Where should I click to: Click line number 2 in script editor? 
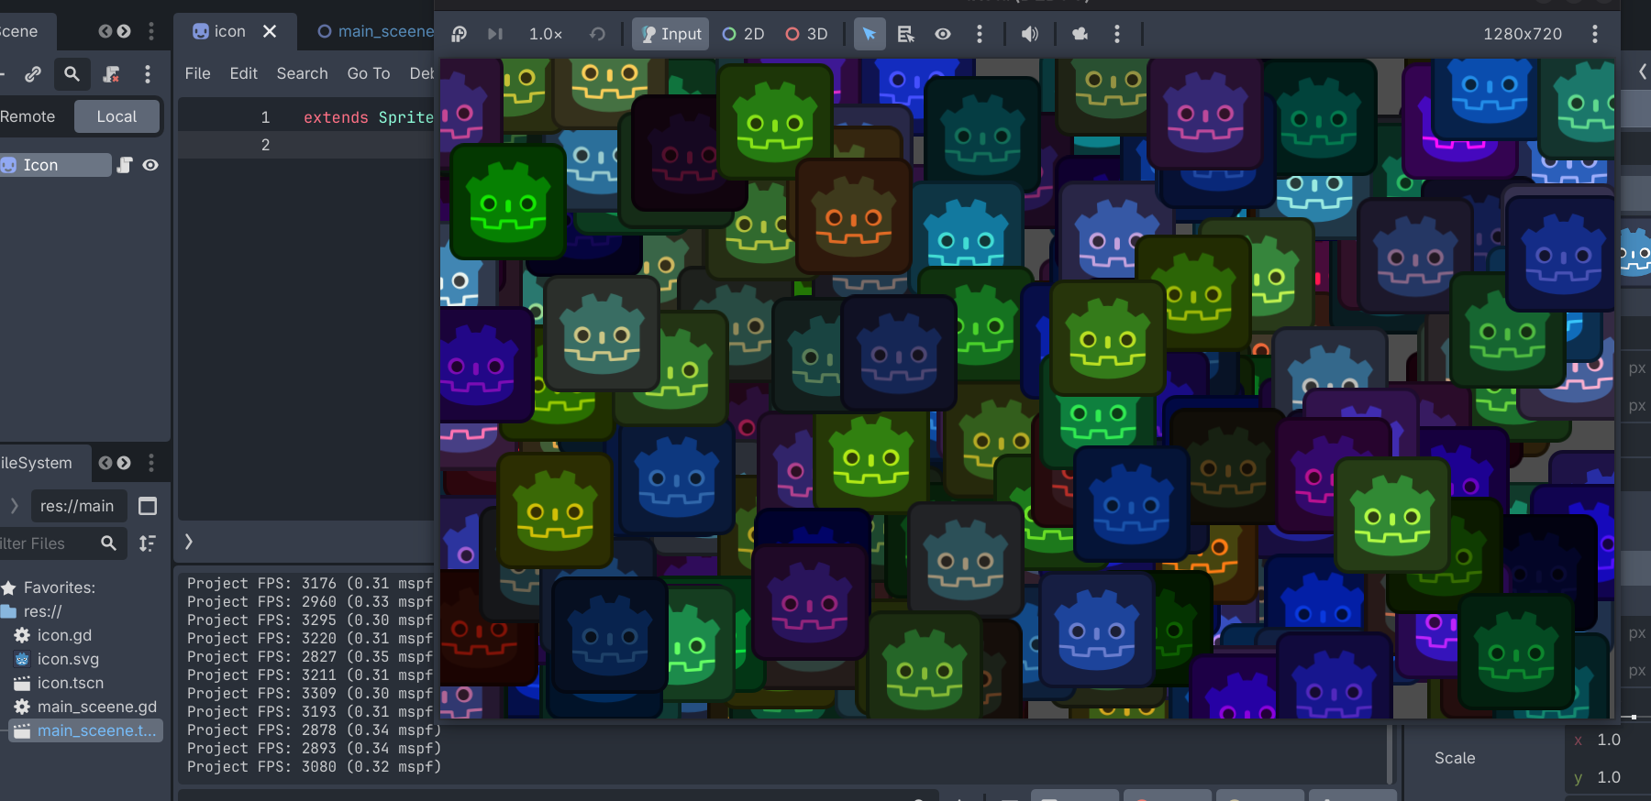[x=265, y=145]
